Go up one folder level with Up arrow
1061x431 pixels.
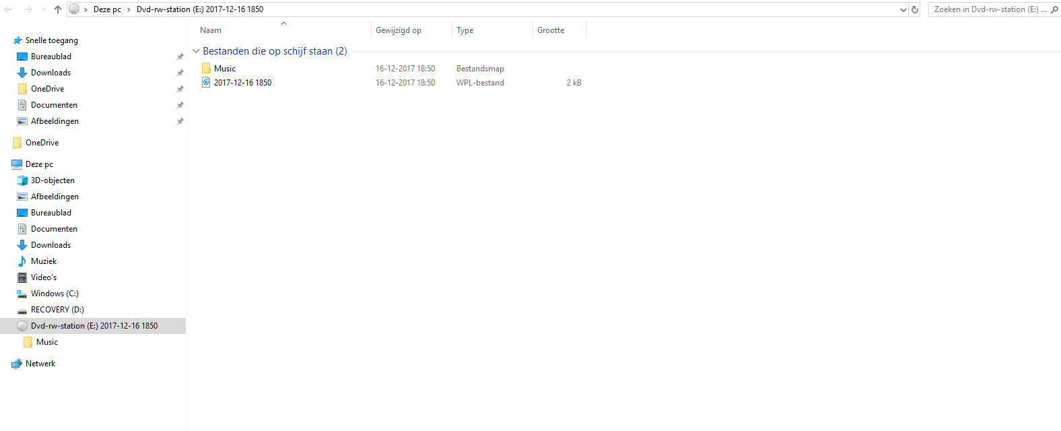(58, 9)
